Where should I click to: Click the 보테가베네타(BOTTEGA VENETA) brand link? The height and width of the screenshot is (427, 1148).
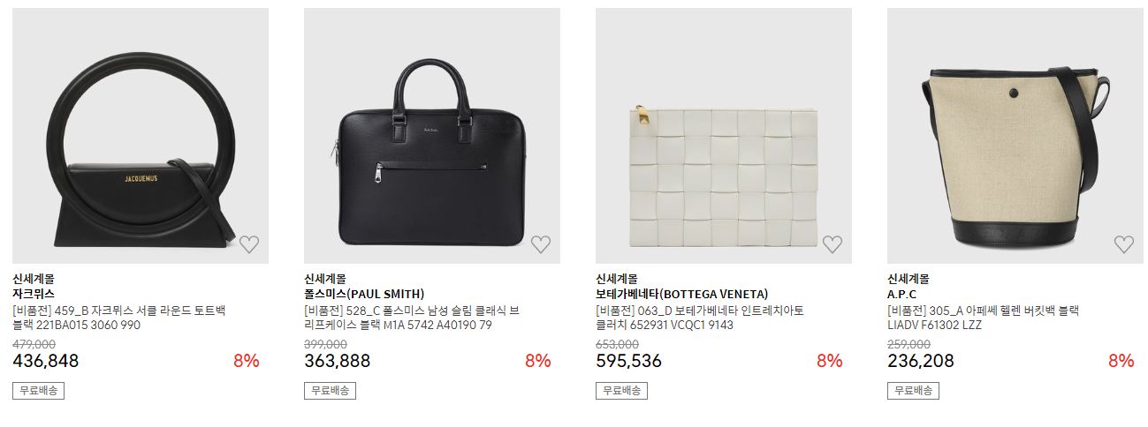(x=682, y=294)
